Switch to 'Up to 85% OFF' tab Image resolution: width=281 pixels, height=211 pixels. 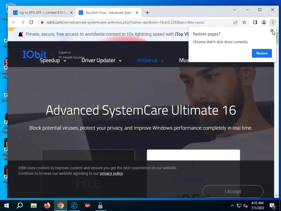click(43, 13)
